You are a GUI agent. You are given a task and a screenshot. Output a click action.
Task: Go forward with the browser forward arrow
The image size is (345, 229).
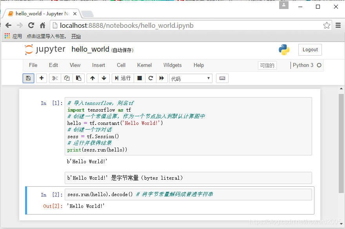[x=20, y=25]
